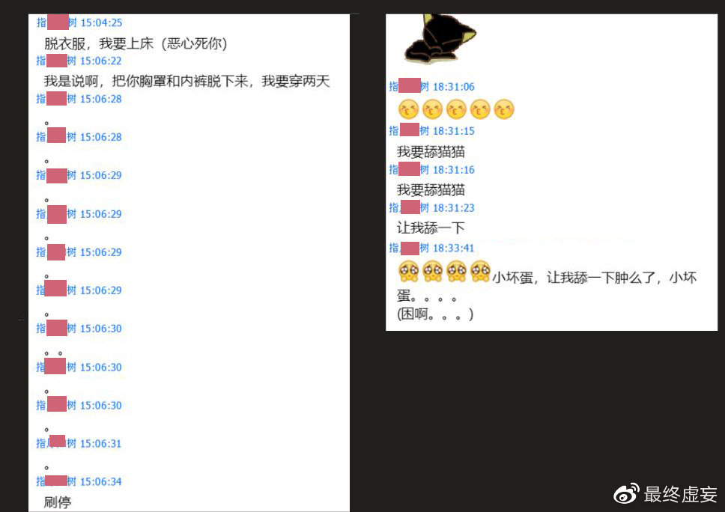Click the middle kissing-face emoji of five
The height and width of the screenshot is (512, 725).
456,110
